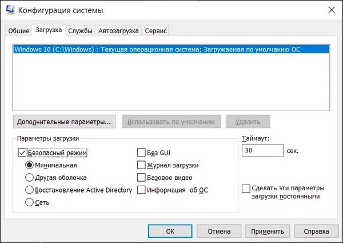Enable the Базовое видео option
Image resolution: width=343 pixels, height=243 pixels.
click(x=141, y=177)
